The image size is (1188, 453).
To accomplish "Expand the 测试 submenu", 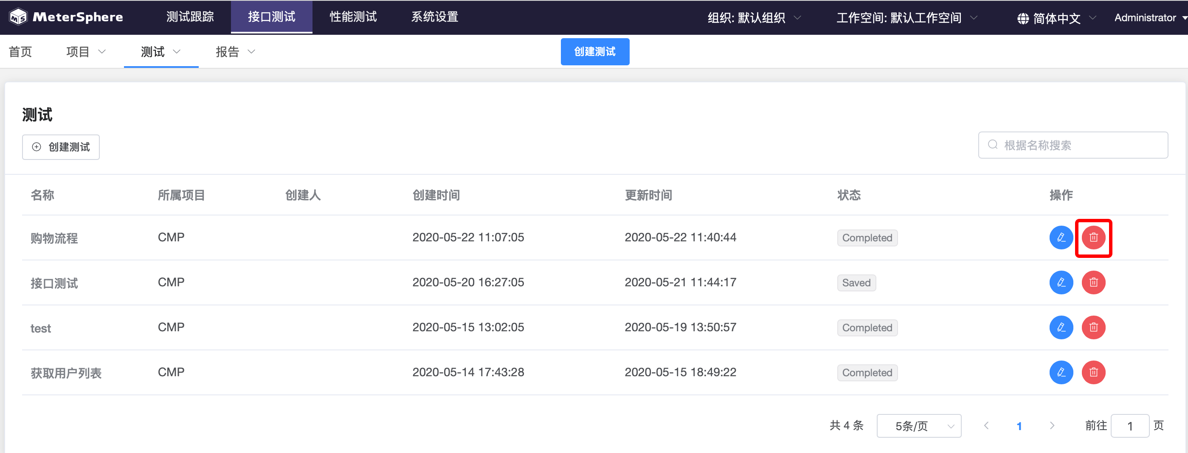I will tap(160, 52).
